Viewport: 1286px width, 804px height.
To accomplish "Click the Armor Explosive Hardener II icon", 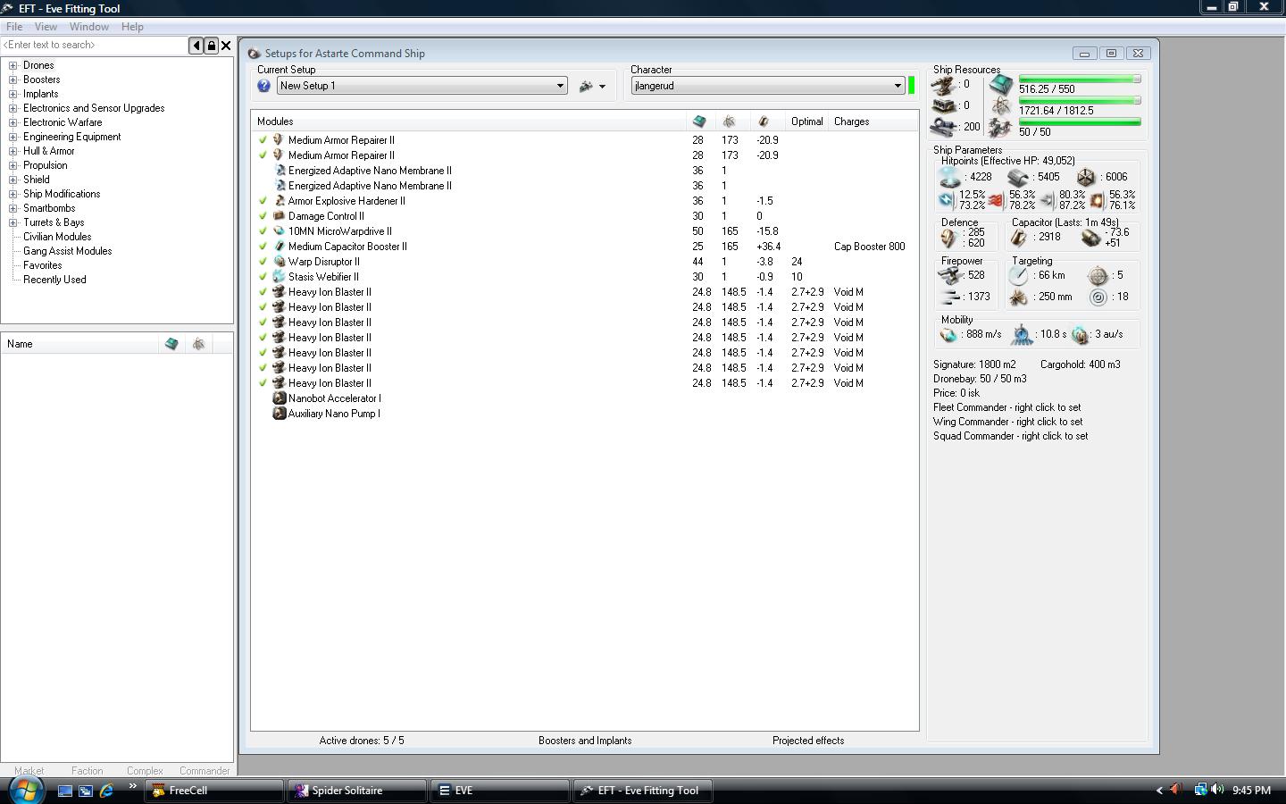I will (279, 201).
